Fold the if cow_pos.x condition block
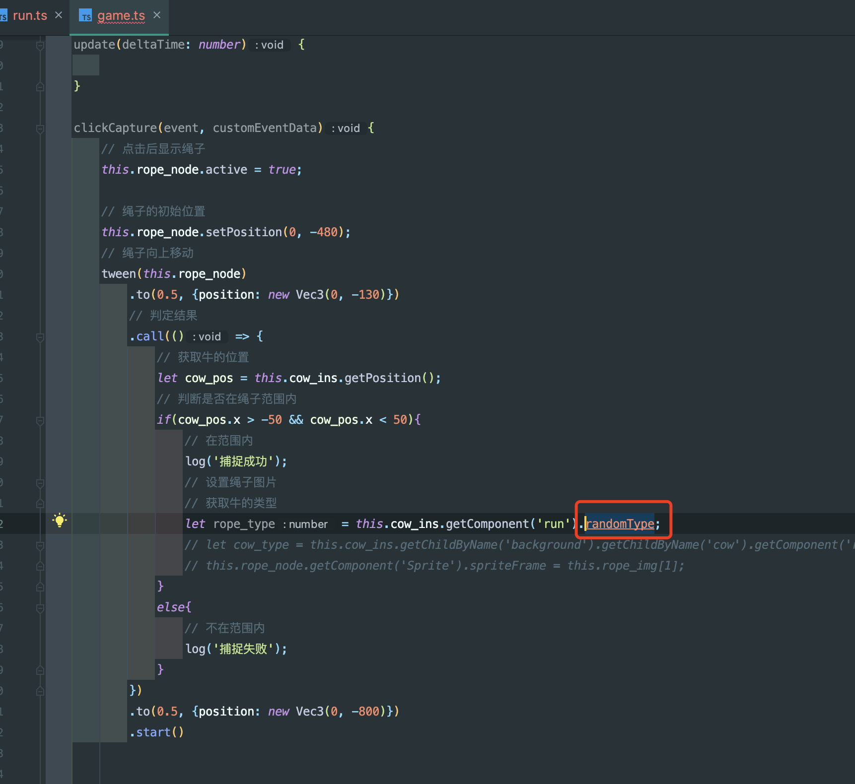Screen dimensions: 855x784 coord(40,420)
